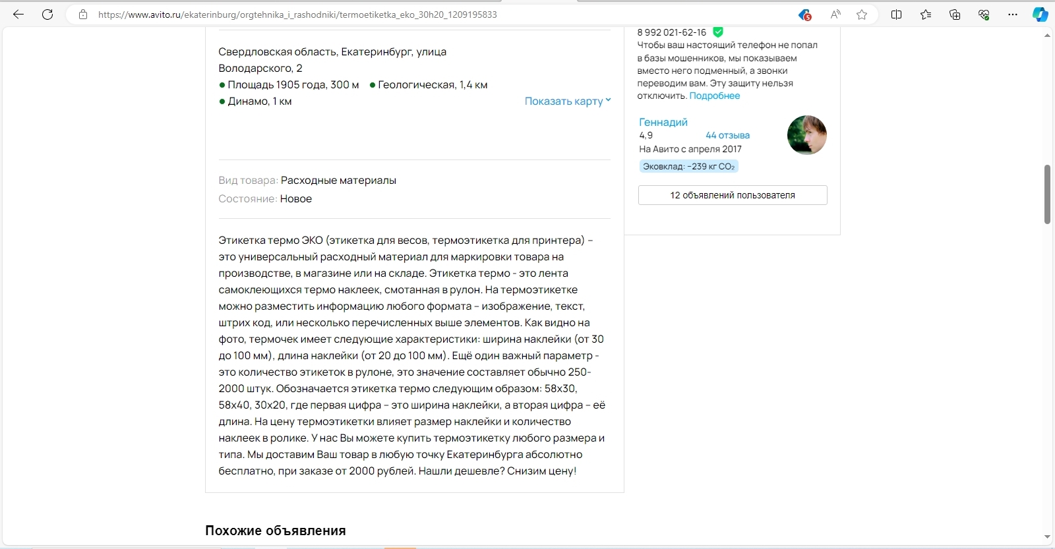Click the phone number 8 992 021-62-16
Screen dimensions: 1055x549
[x=671, y=32]
